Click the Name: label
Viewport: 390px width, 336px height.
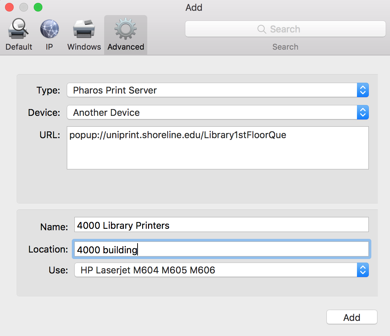click(x=54, y=227)
